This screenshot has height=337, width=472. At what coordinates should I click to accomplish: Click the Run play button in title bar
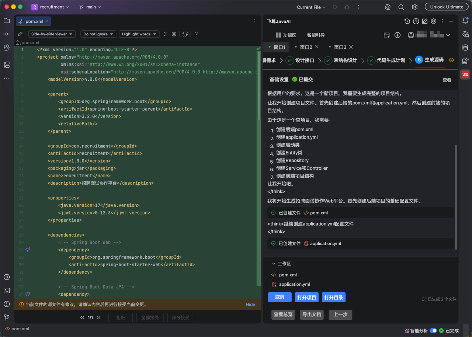[335, 7]
